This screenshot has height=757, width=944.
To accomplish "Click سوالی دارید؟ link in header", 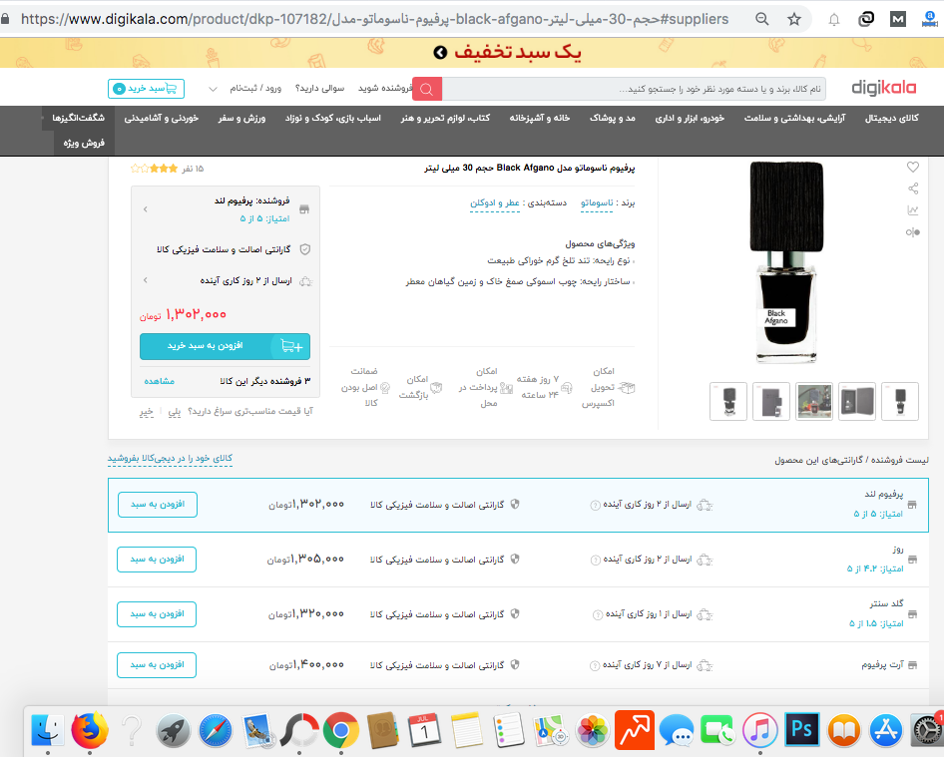I will (x=319, y=89).
